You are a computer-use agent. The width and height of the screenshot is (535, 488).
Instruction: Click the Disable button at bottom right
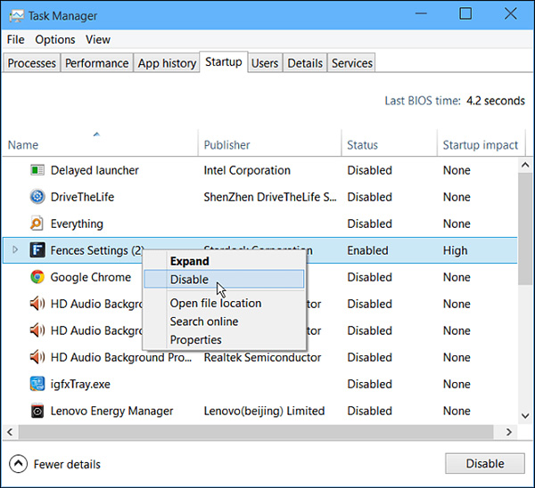[485, 463]
